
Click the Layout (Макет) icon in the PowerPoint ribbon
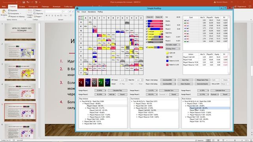pyautogui.click(x=34, y=11)
